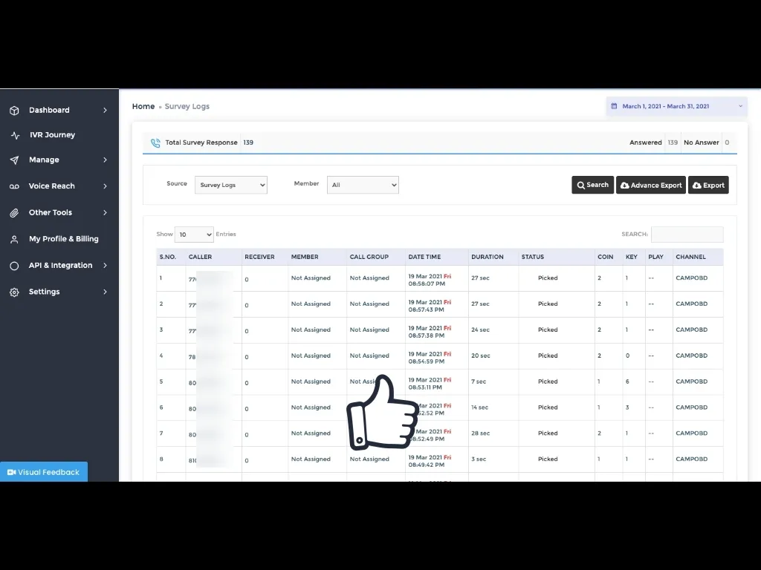Expand the Other Tools submenu chevron

pos(105,212)
